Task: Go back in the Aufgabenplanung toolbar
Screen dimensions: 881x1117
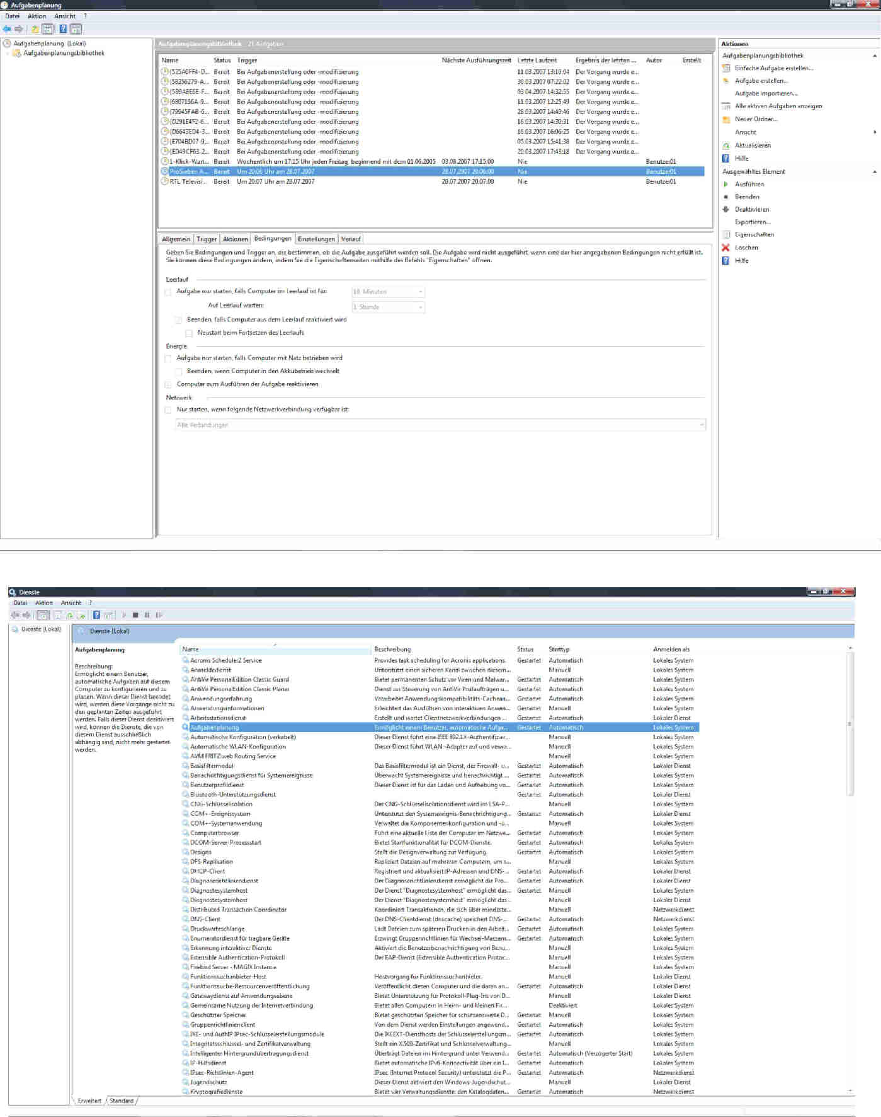Action: (x=7, y=29)
